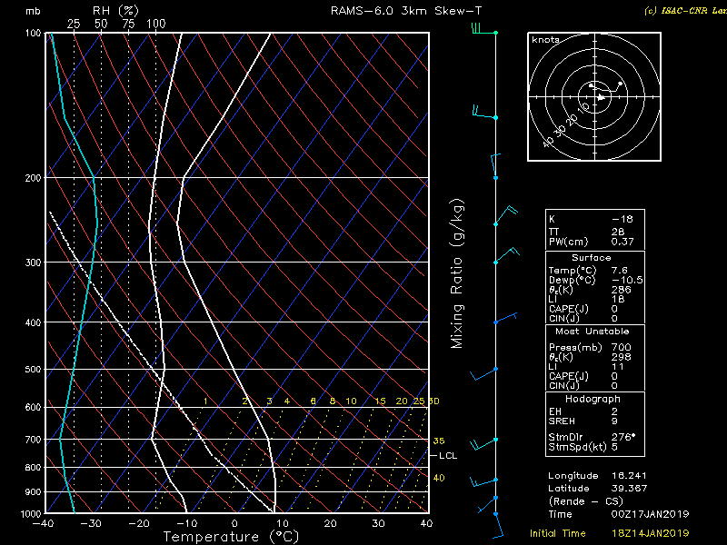Screen dimensions: 727x545
Task: Click the latitude value '39.387'
Action: tap(629, 489)
